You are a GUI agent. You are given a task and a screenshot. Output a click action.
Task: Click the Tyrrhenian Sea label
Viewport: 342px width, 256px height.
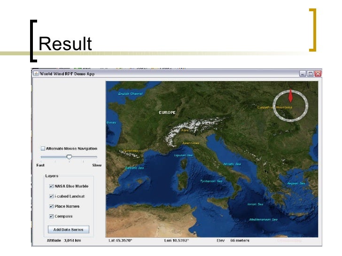(211, 181)
